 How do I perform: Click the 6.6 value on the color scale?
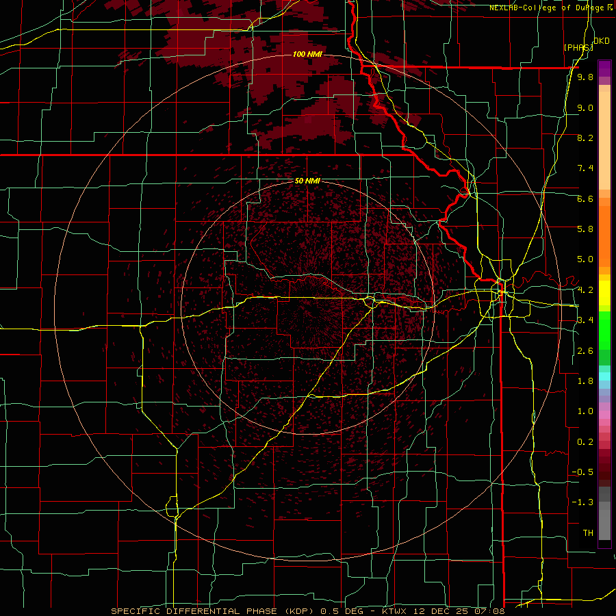tap(585, 198)
